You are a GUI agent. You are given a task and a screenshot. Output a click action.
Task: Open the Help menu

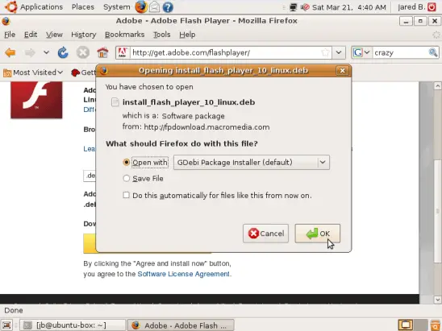pos(187,35)
